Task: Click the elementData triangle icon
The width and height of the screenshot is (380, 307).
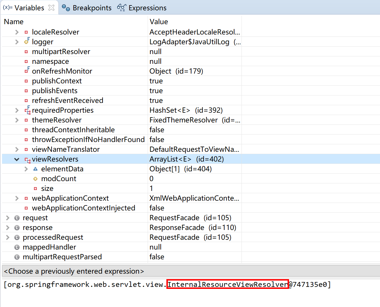Action: 35,169
